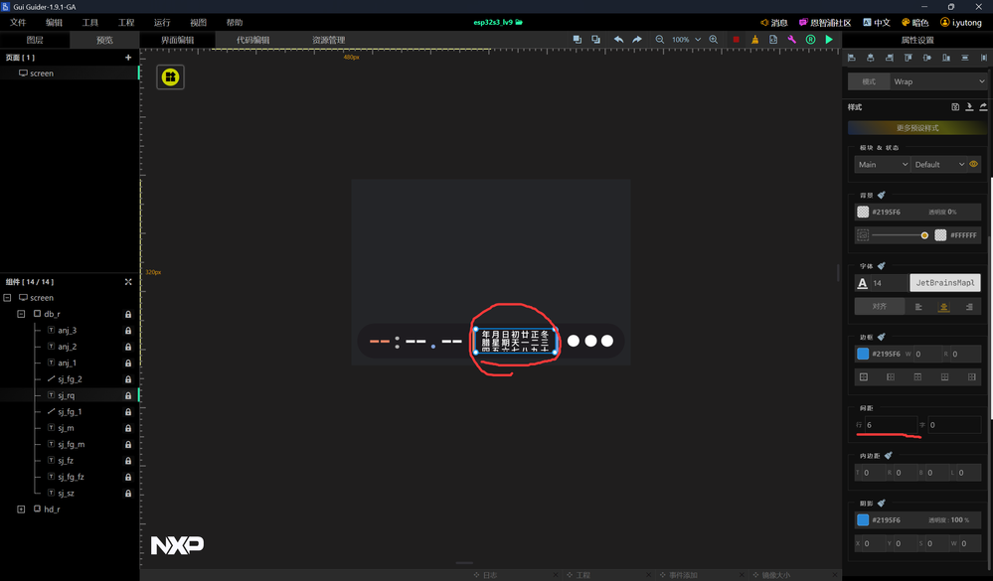The image size is (993, 581).
Task: Click the bring-to-front layer icon
Action: 577,40
